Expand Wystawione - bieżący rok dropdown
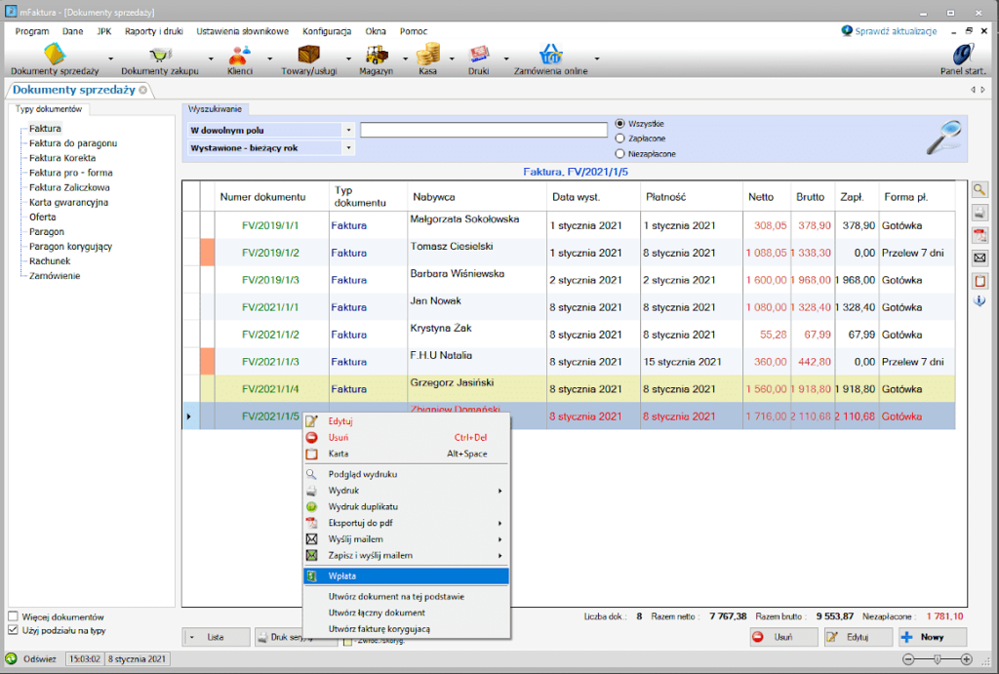 click(x=348, y=148)
